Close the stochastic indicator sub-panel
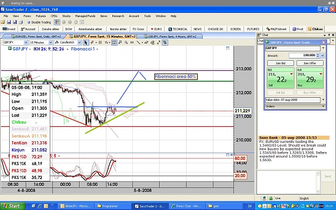The height and width of the screenshot is (210, 336). pyautogui.click(x=231, y=155)
